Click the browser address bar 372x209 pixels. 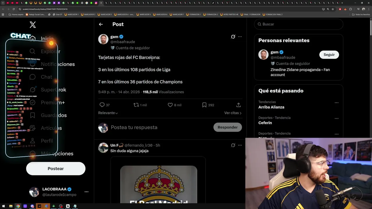(169, 9)
